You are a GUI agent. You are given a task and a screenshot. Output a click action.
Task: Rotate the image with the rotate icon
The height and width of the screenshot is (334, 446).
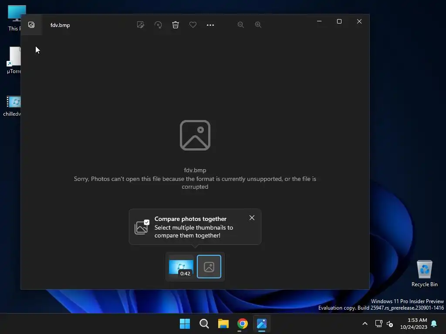pyautogui.click(x=158, y=25)
